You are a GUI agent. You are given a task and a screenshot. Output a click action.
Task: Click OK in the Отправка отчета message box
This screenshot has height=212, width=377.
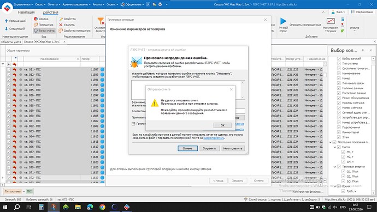222,125
